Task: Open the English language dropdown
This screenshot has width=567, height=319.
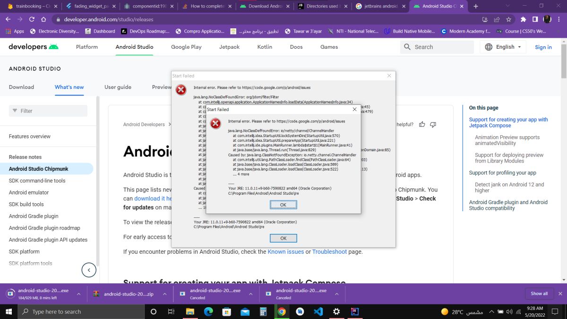Action: point(503,47)
